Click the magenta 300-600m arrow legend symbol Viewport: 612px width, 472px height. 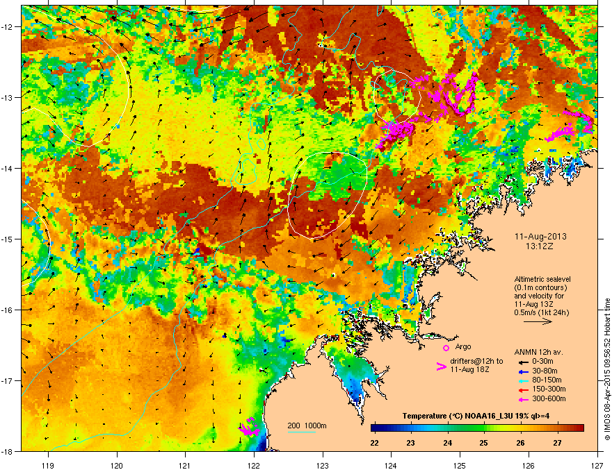[523, 399]
